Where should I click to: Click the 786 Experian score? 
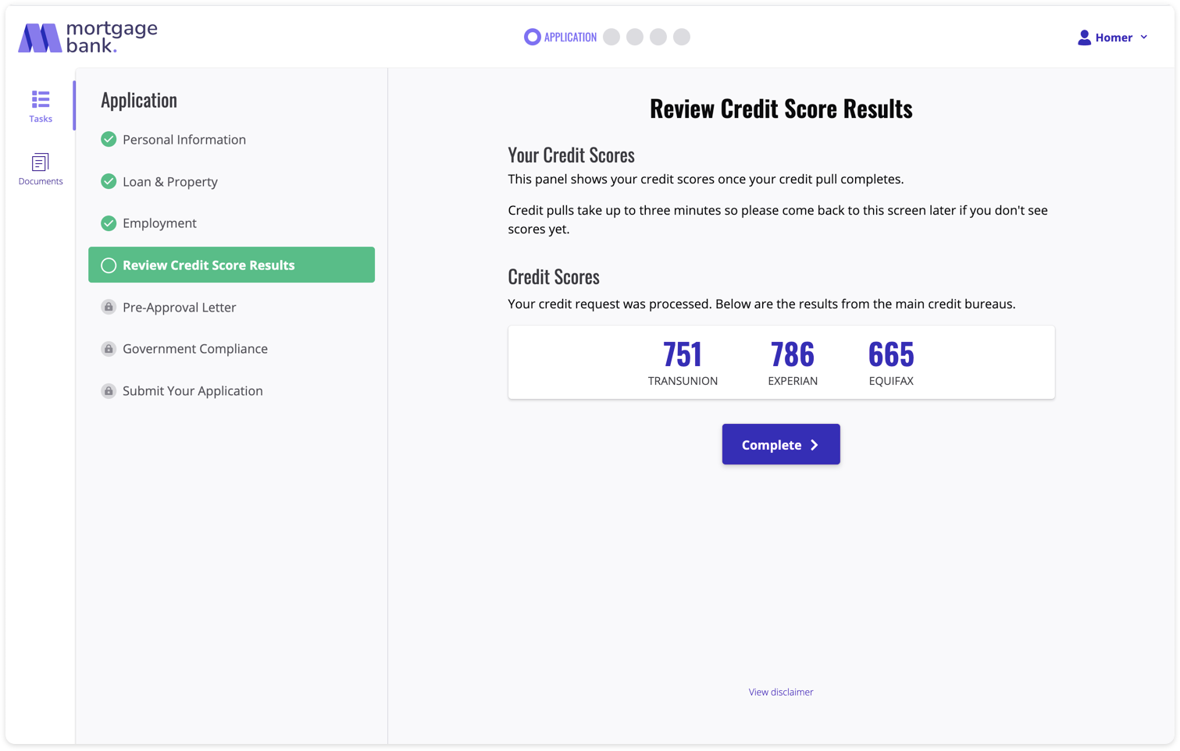click(x=793, y=354)
